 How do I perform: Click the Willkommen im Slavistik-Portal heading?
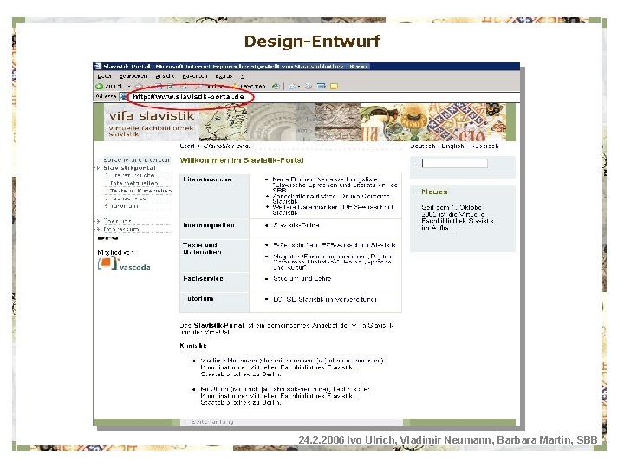click(x=242, y=160)
